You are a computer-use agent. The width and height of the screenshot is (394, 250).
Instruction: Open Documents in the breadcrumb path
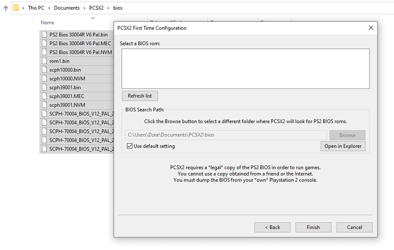tap(67, 8)
